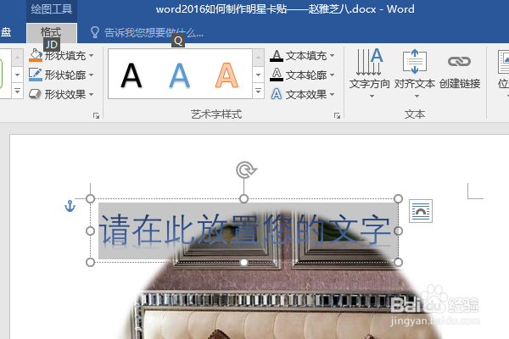Screen dimensions: 509x339
Task: Open the layout options button beside the text box
Action: [x=421, y=211]
